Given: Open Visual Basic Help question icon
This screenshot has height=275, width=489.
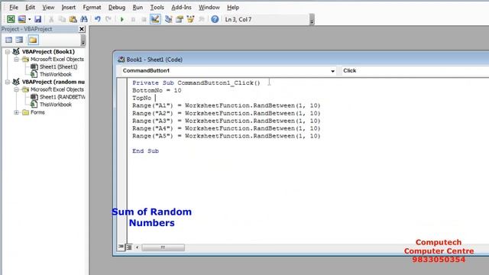Looking at the screenshot, I should click(215, 19).
